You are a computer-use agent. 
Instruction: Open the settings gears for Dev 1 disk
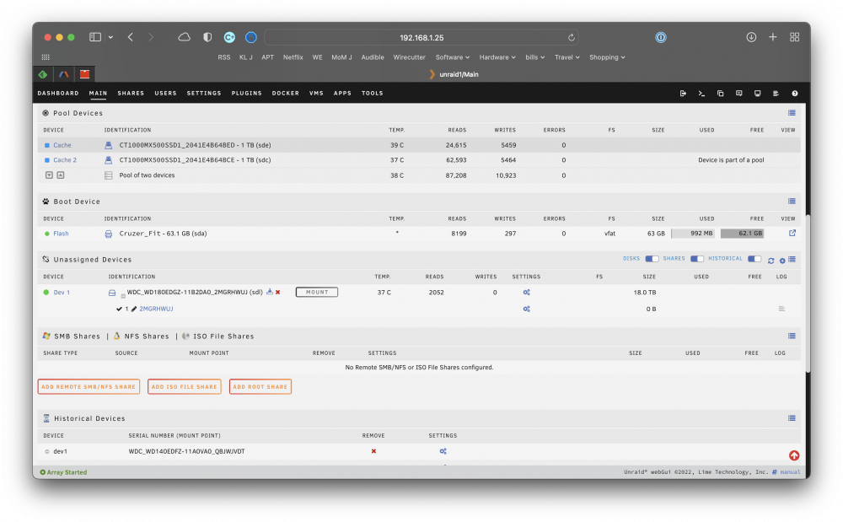click(526, 293)
